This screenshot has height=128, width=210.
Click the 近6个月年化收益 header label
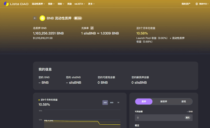[x=146, y=28]
